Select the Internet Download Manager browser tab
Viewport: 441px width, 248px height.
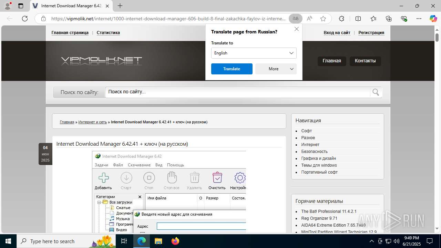(71, 6)
